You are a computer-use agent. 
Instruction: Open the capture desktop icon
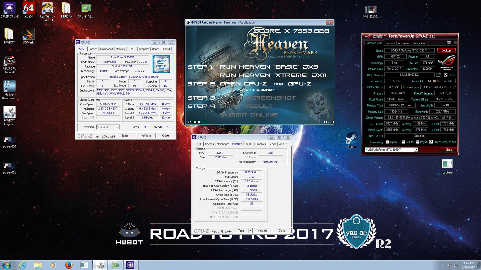(x=447, y=166)
